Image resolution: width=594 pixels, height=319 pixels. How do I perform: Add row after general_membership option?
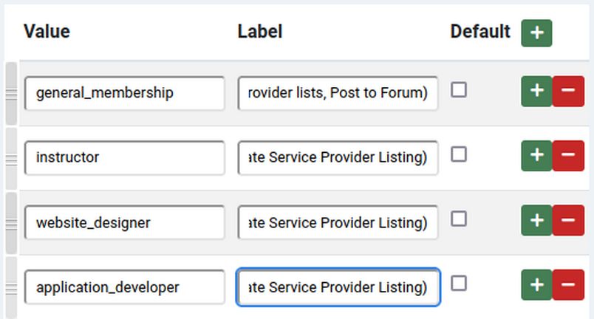536,92
